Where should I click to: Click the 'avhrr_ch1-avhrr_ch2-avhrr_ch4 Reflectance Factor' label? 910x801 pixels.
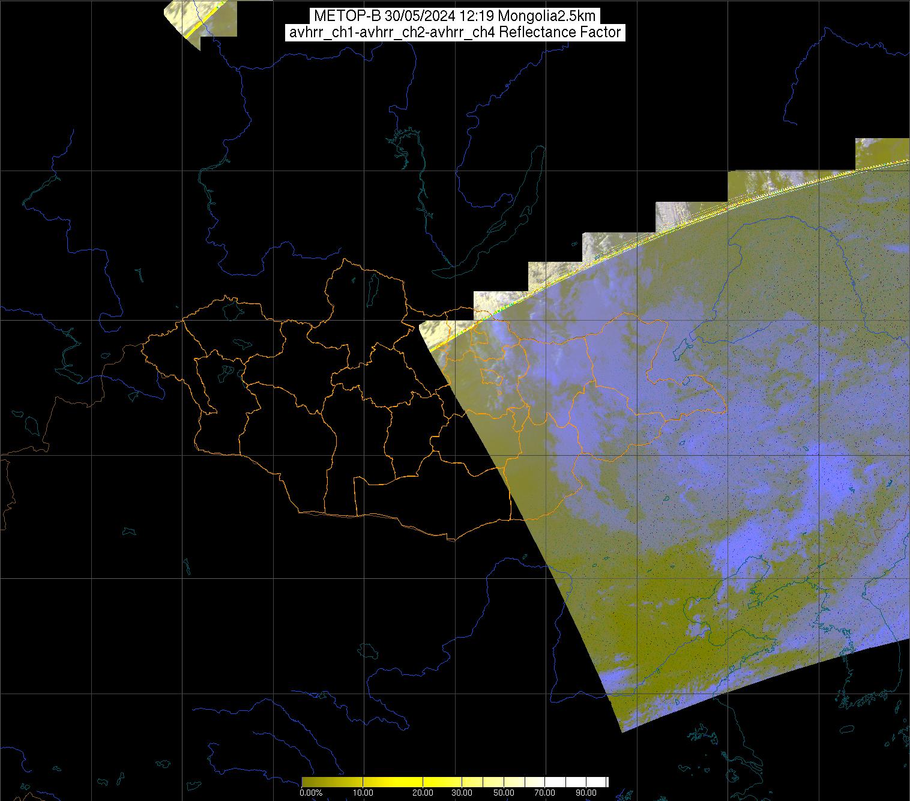click(454, 32)
